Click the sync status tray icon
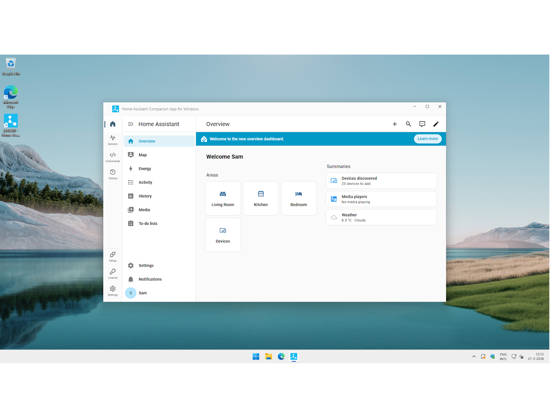The height and width of the screenshot is (412, 550). [x=483, y=356]
